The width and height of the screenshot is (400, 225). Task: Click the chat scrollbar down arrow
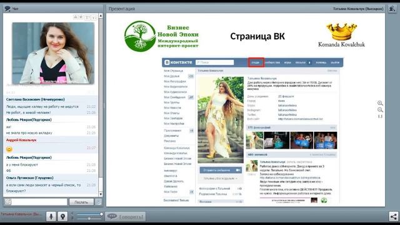pos(101,194)
